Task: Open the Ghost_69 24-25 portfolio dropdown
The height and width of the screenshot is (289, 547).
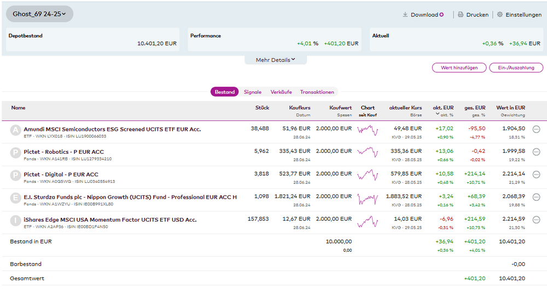Action: [x=39, y=14]
